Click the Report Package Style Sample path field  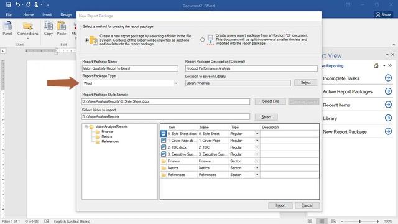tap(166, 101)
